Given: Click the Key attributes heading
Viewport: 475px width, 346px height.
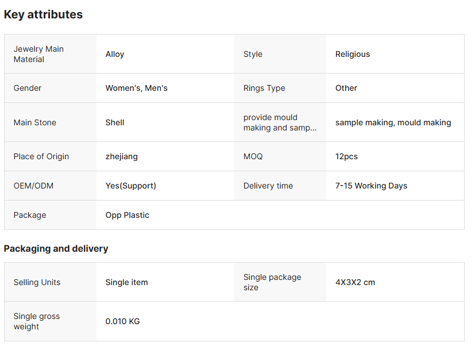Looking at the screenshot, I should 43,15.
